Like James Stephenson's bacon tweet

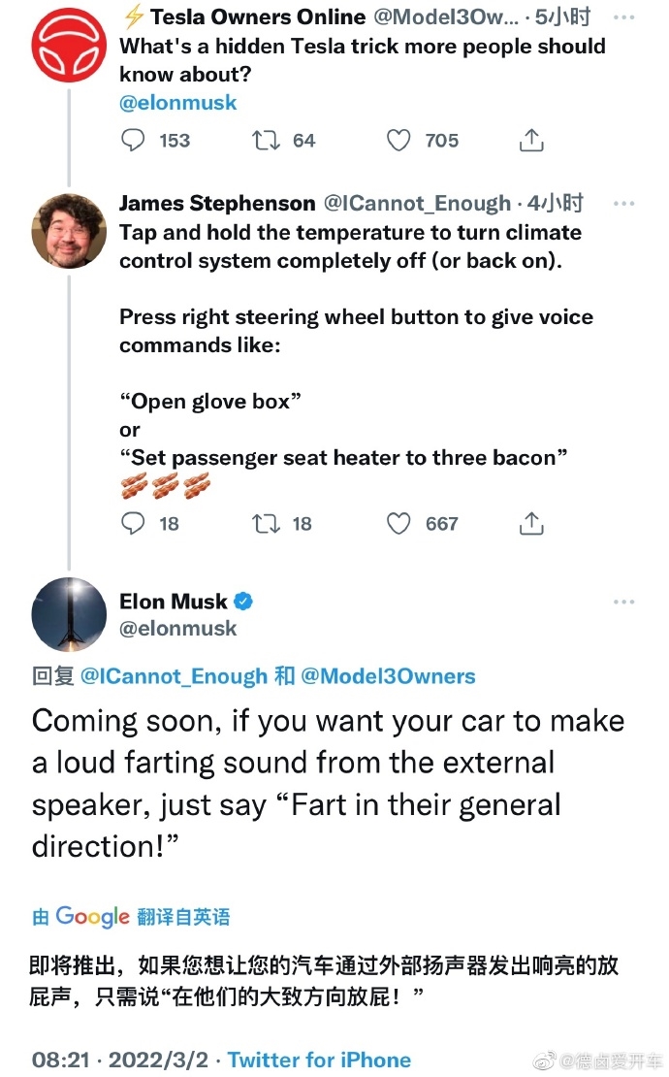click(x=398, y=524)
